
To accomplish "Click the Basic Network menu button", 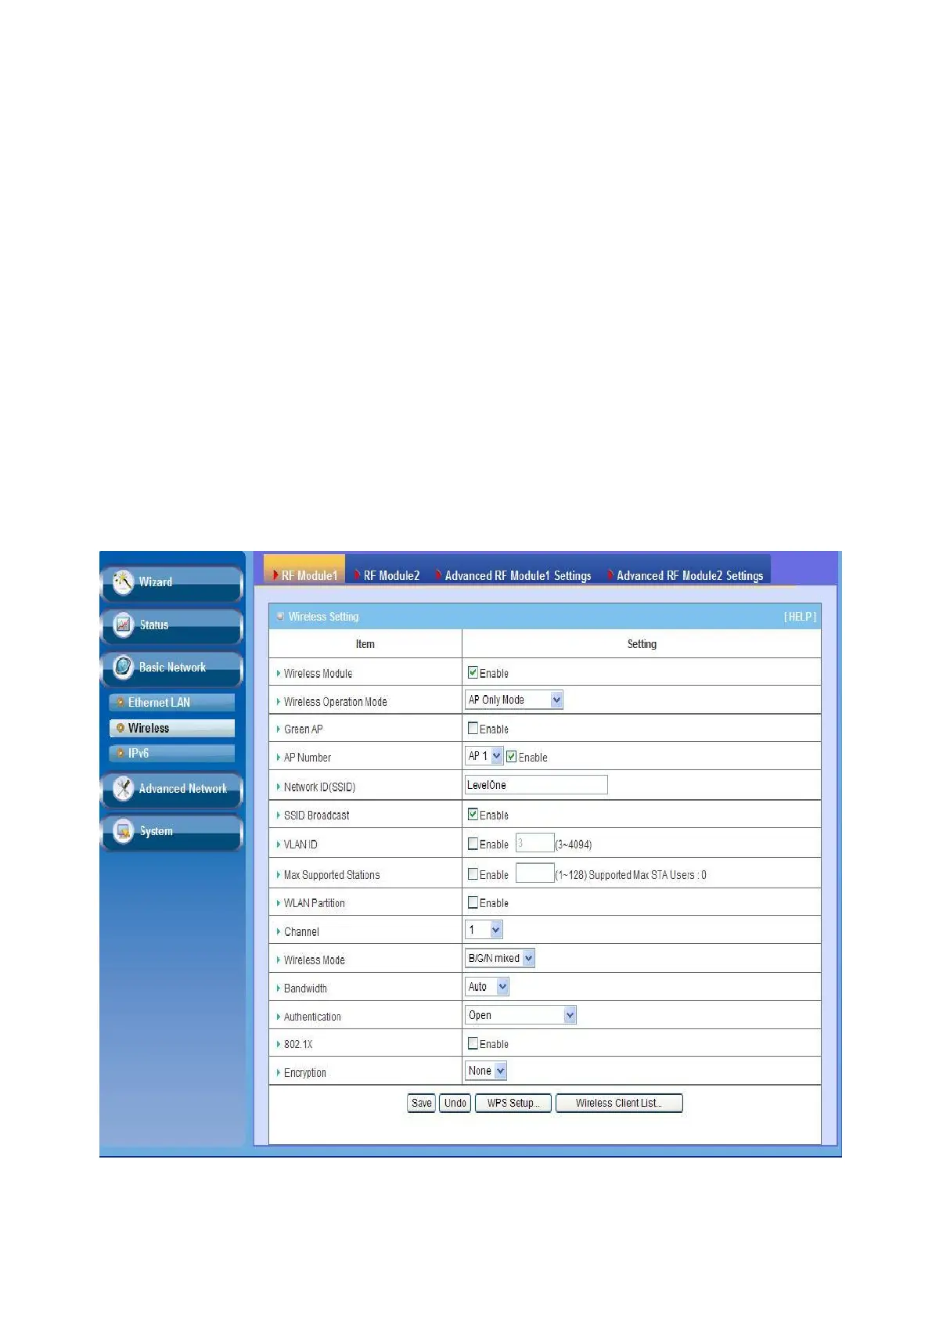I will [171, 668].
